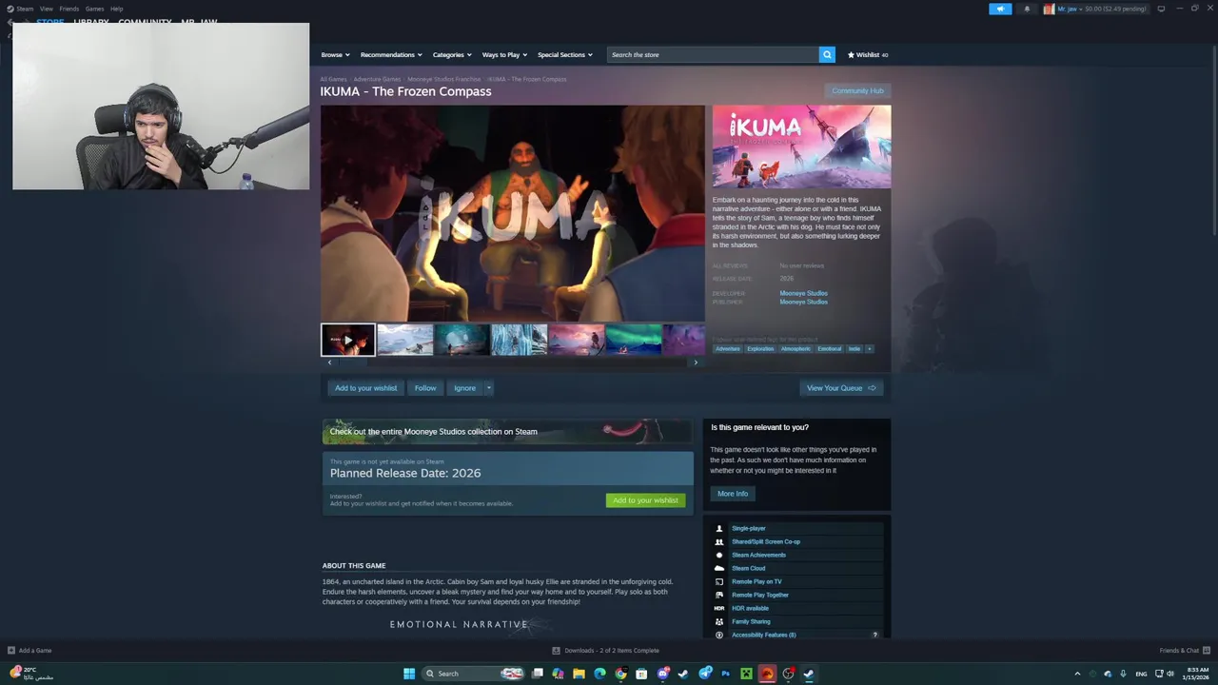Viewport: 1218px width, 685px height.
Task: Open Downloads status in bottom bar
Action: [605, 651]
